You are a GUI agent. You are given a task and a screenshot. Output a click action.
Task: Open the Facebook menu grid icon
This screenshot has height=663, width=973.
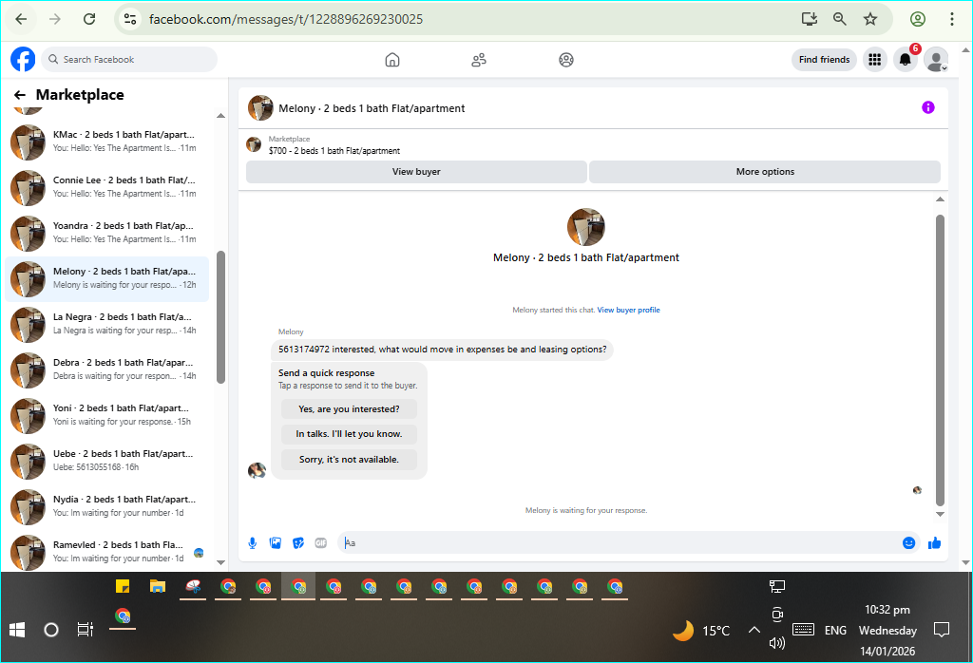tap(874, 60)
